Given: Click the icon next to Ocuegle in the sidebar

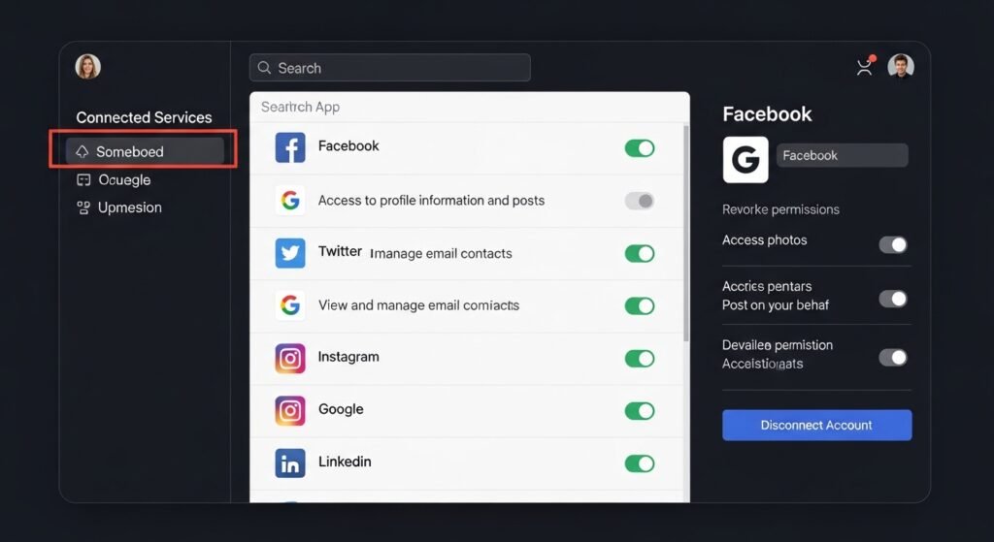Looking at the screenshot, I should pos(83,180).
